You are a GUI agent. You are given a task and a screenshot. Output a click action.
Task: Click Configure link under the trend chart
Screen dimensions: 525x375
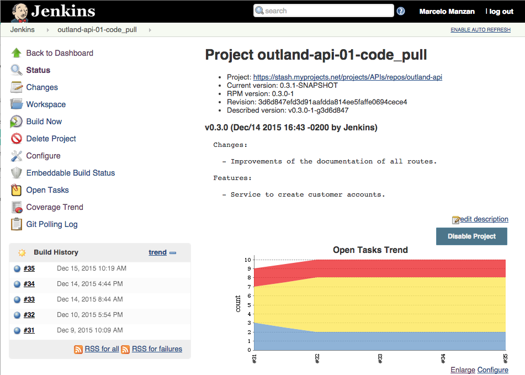[x=492, y=369]
